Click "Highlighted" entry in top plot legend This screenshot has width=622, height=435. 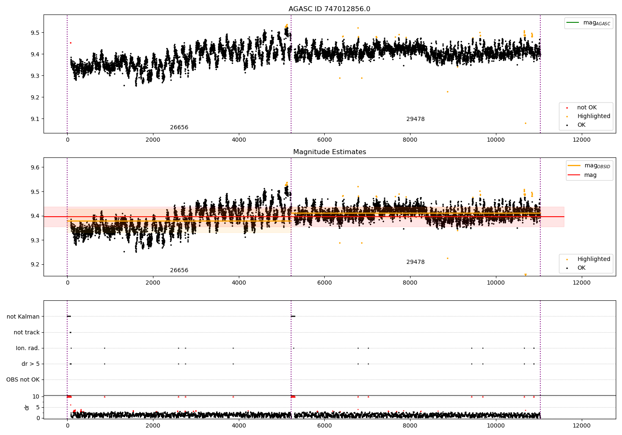[x=594, y=116]
